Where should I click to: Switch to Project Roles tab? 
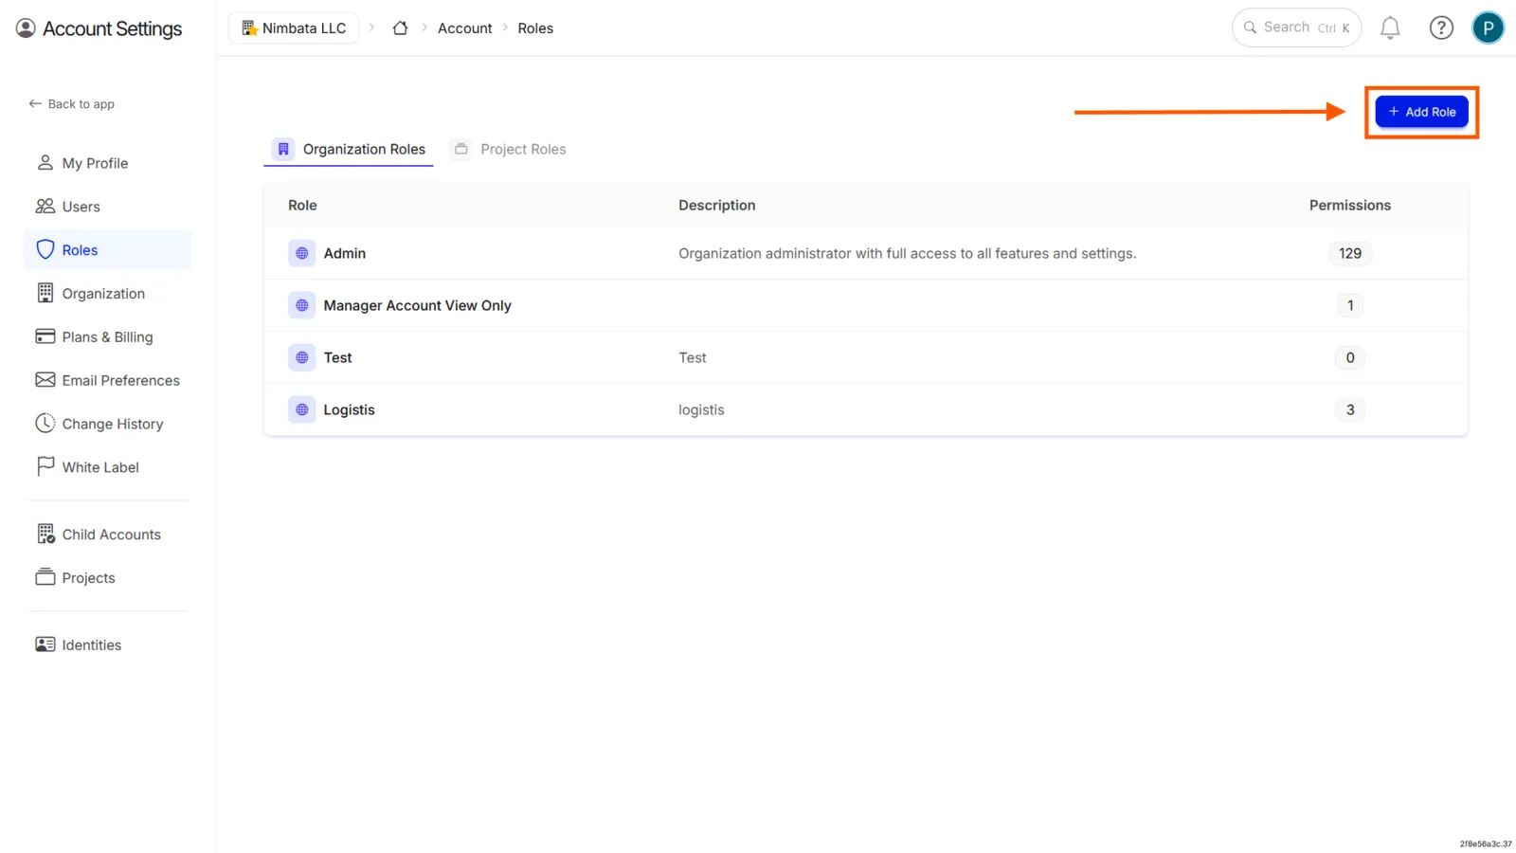click(509, 149)
